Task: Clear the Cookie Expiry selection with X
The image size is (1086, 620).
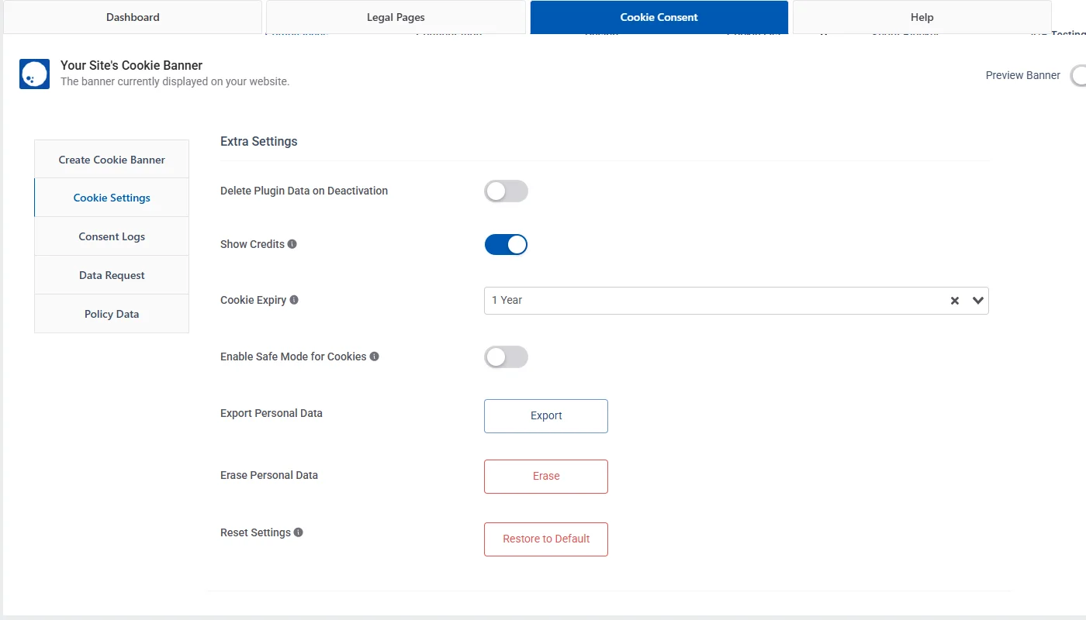Action: 955,301
